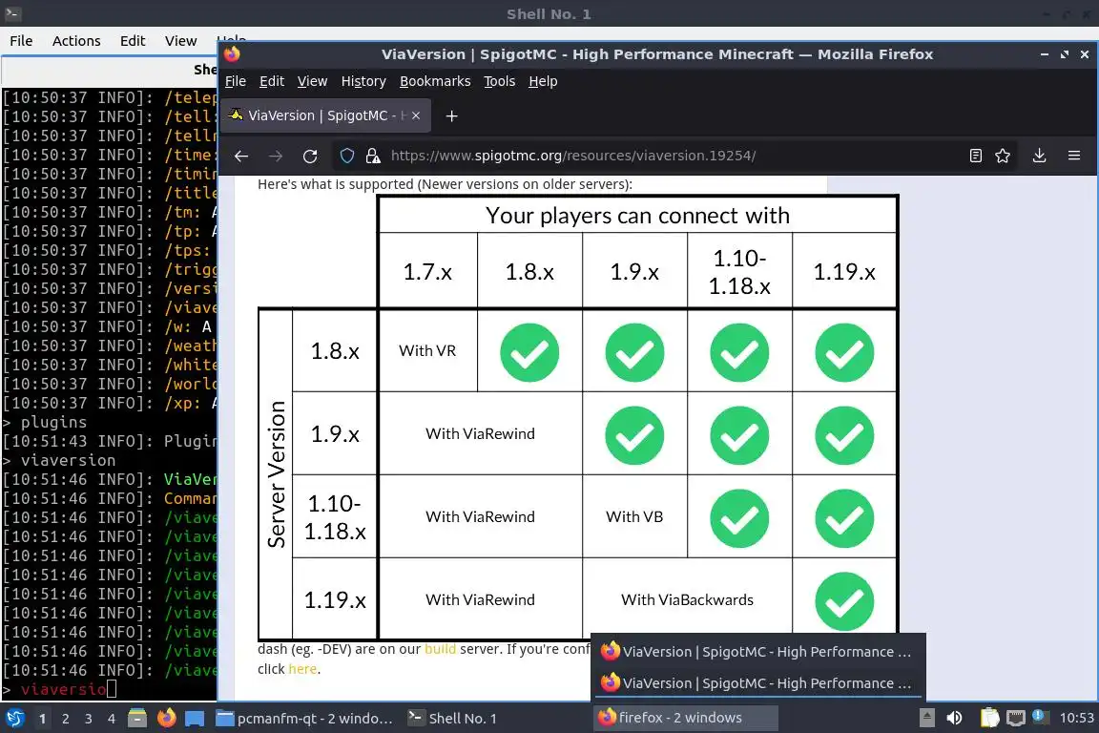Click the Firefox address bar URL
The height and width of the screenshot is (733, 1099).
573,156
